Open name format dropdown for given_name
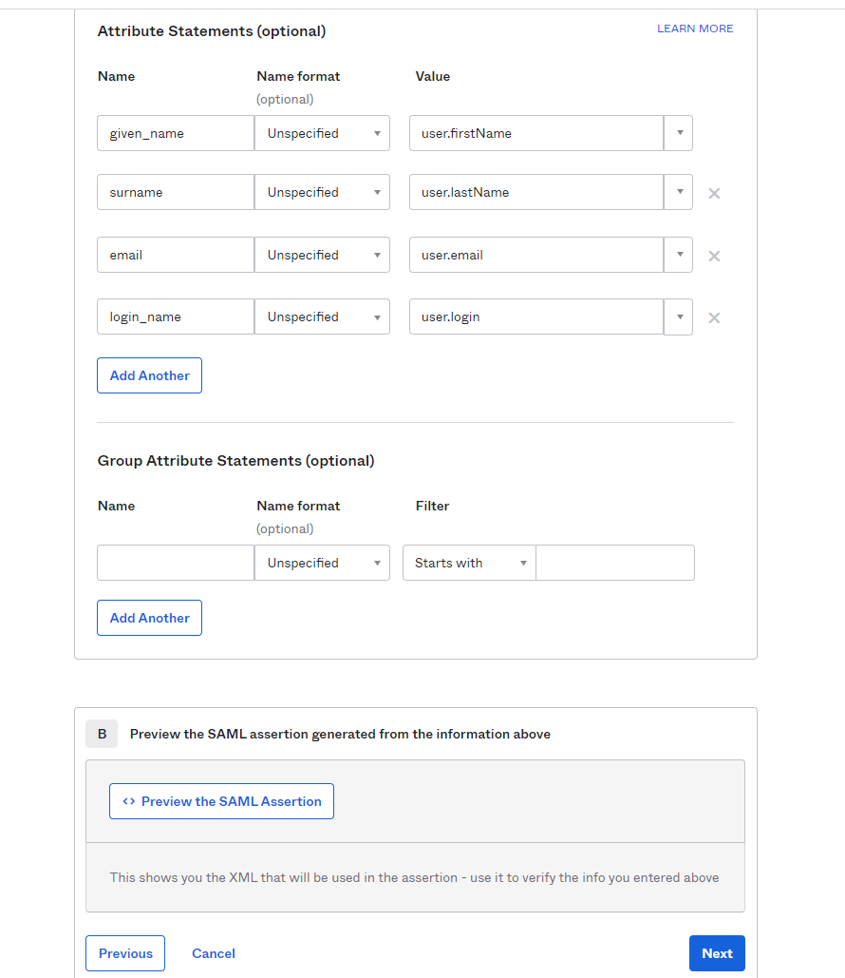 tap(322, 133)
